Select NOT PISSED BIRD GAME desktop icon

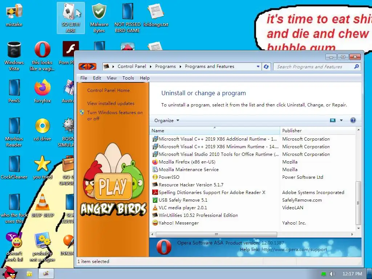[128, 18]
